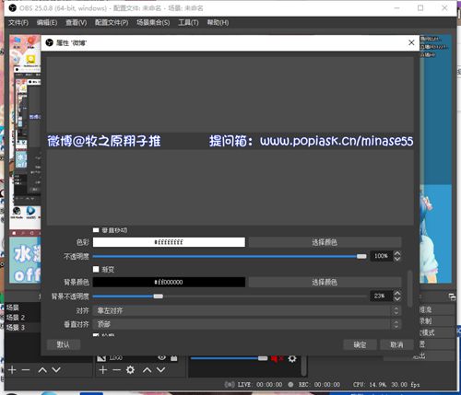Screen dimensions: 461x395
Task: Click the partly hidden 模式 studio mode button
Action: [x=436, y=332]
